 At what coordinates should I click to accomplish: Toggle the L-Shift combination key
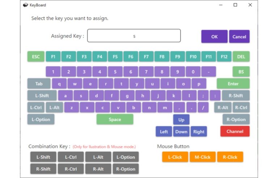coord(43,157)
